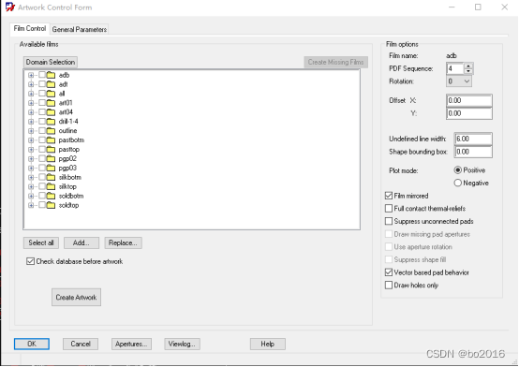Check the all film checkbox
The height and width of the screenshot is (367, 519).
(42, 94)
